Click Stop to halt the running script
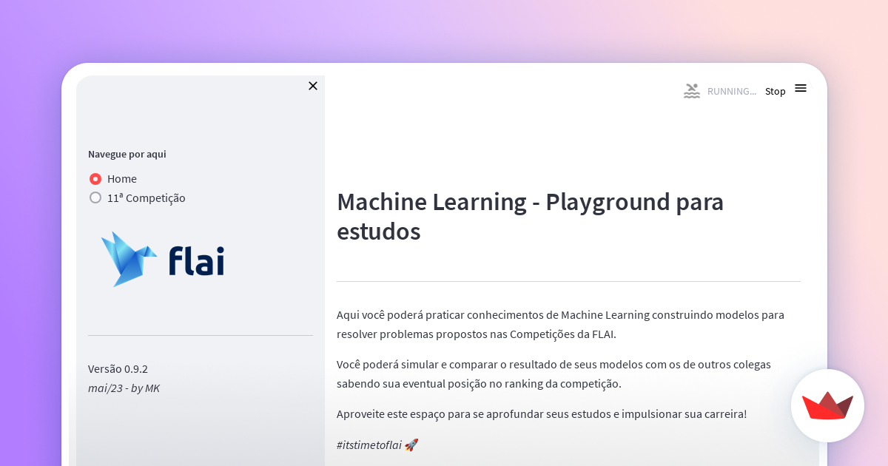Screen dimensions: 888x466 click(775, 91)
